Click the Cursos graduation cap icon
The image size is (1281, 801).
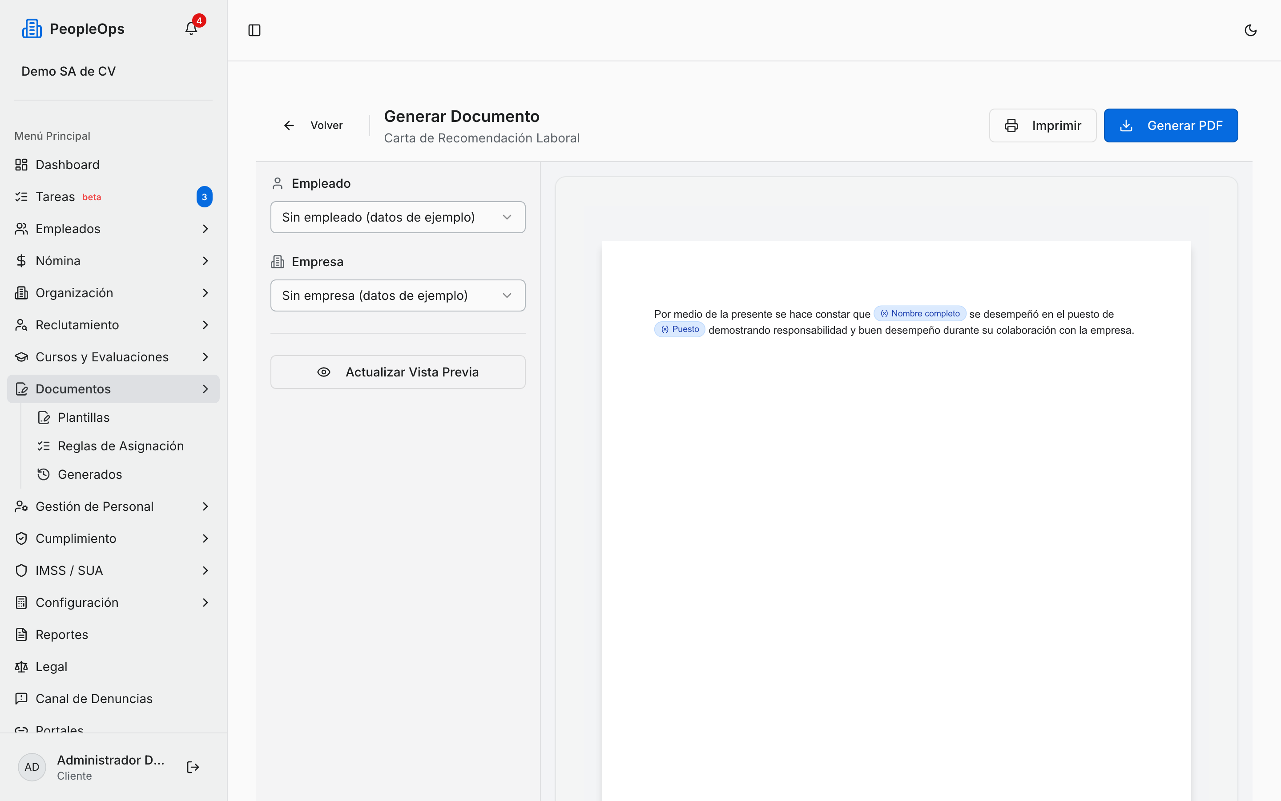click(21, 357)
